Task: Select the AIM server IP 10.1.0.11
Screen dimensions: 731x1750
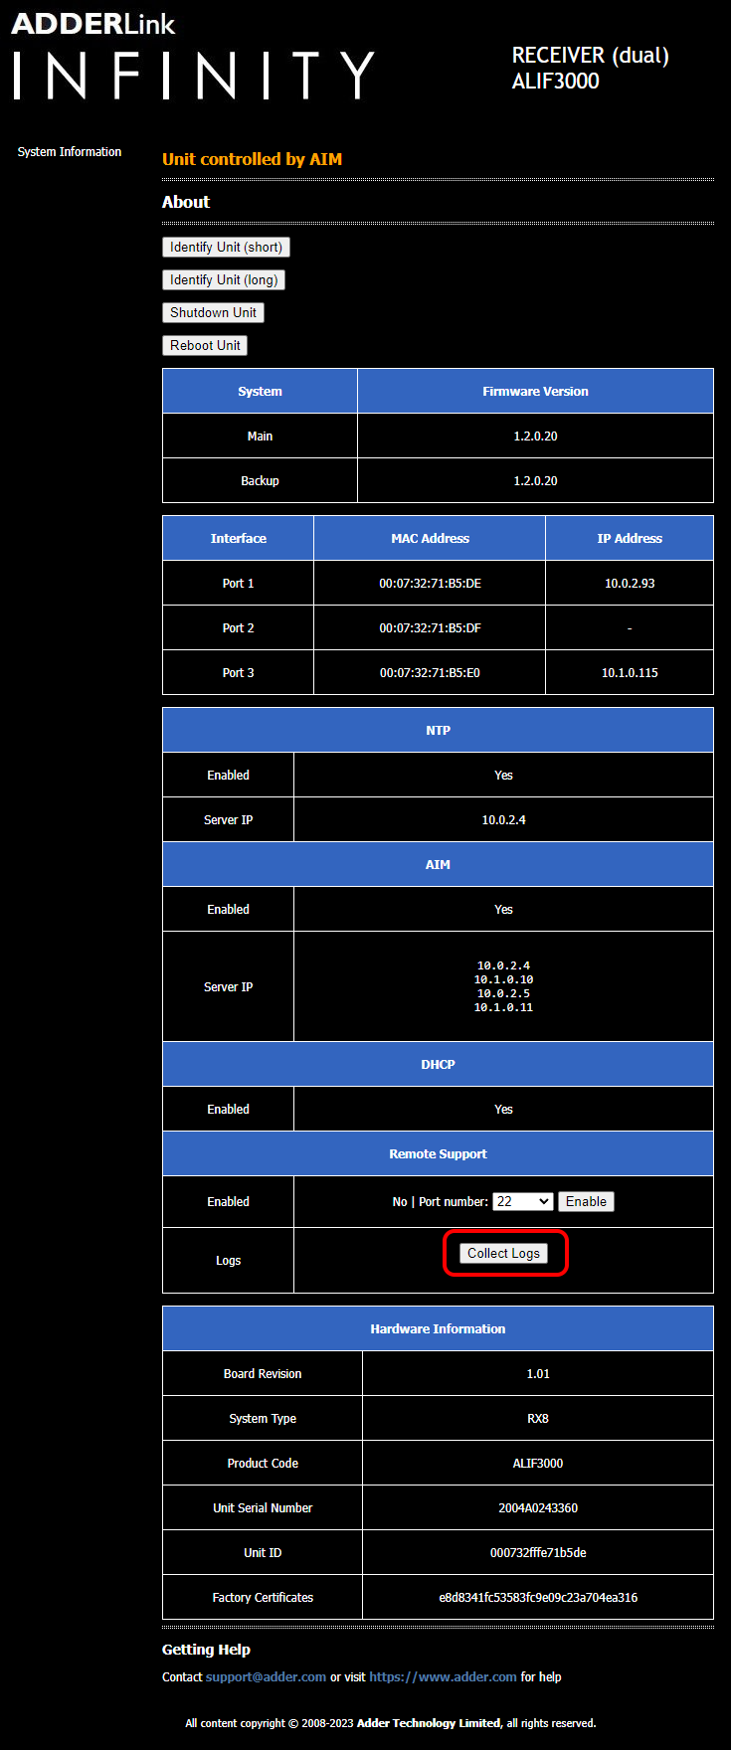Action: pos(503,1007)
